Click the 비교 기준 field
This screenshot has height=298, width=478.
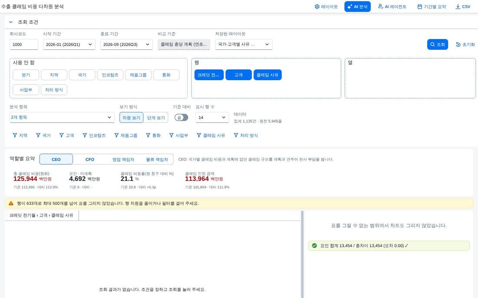[184, 44]
